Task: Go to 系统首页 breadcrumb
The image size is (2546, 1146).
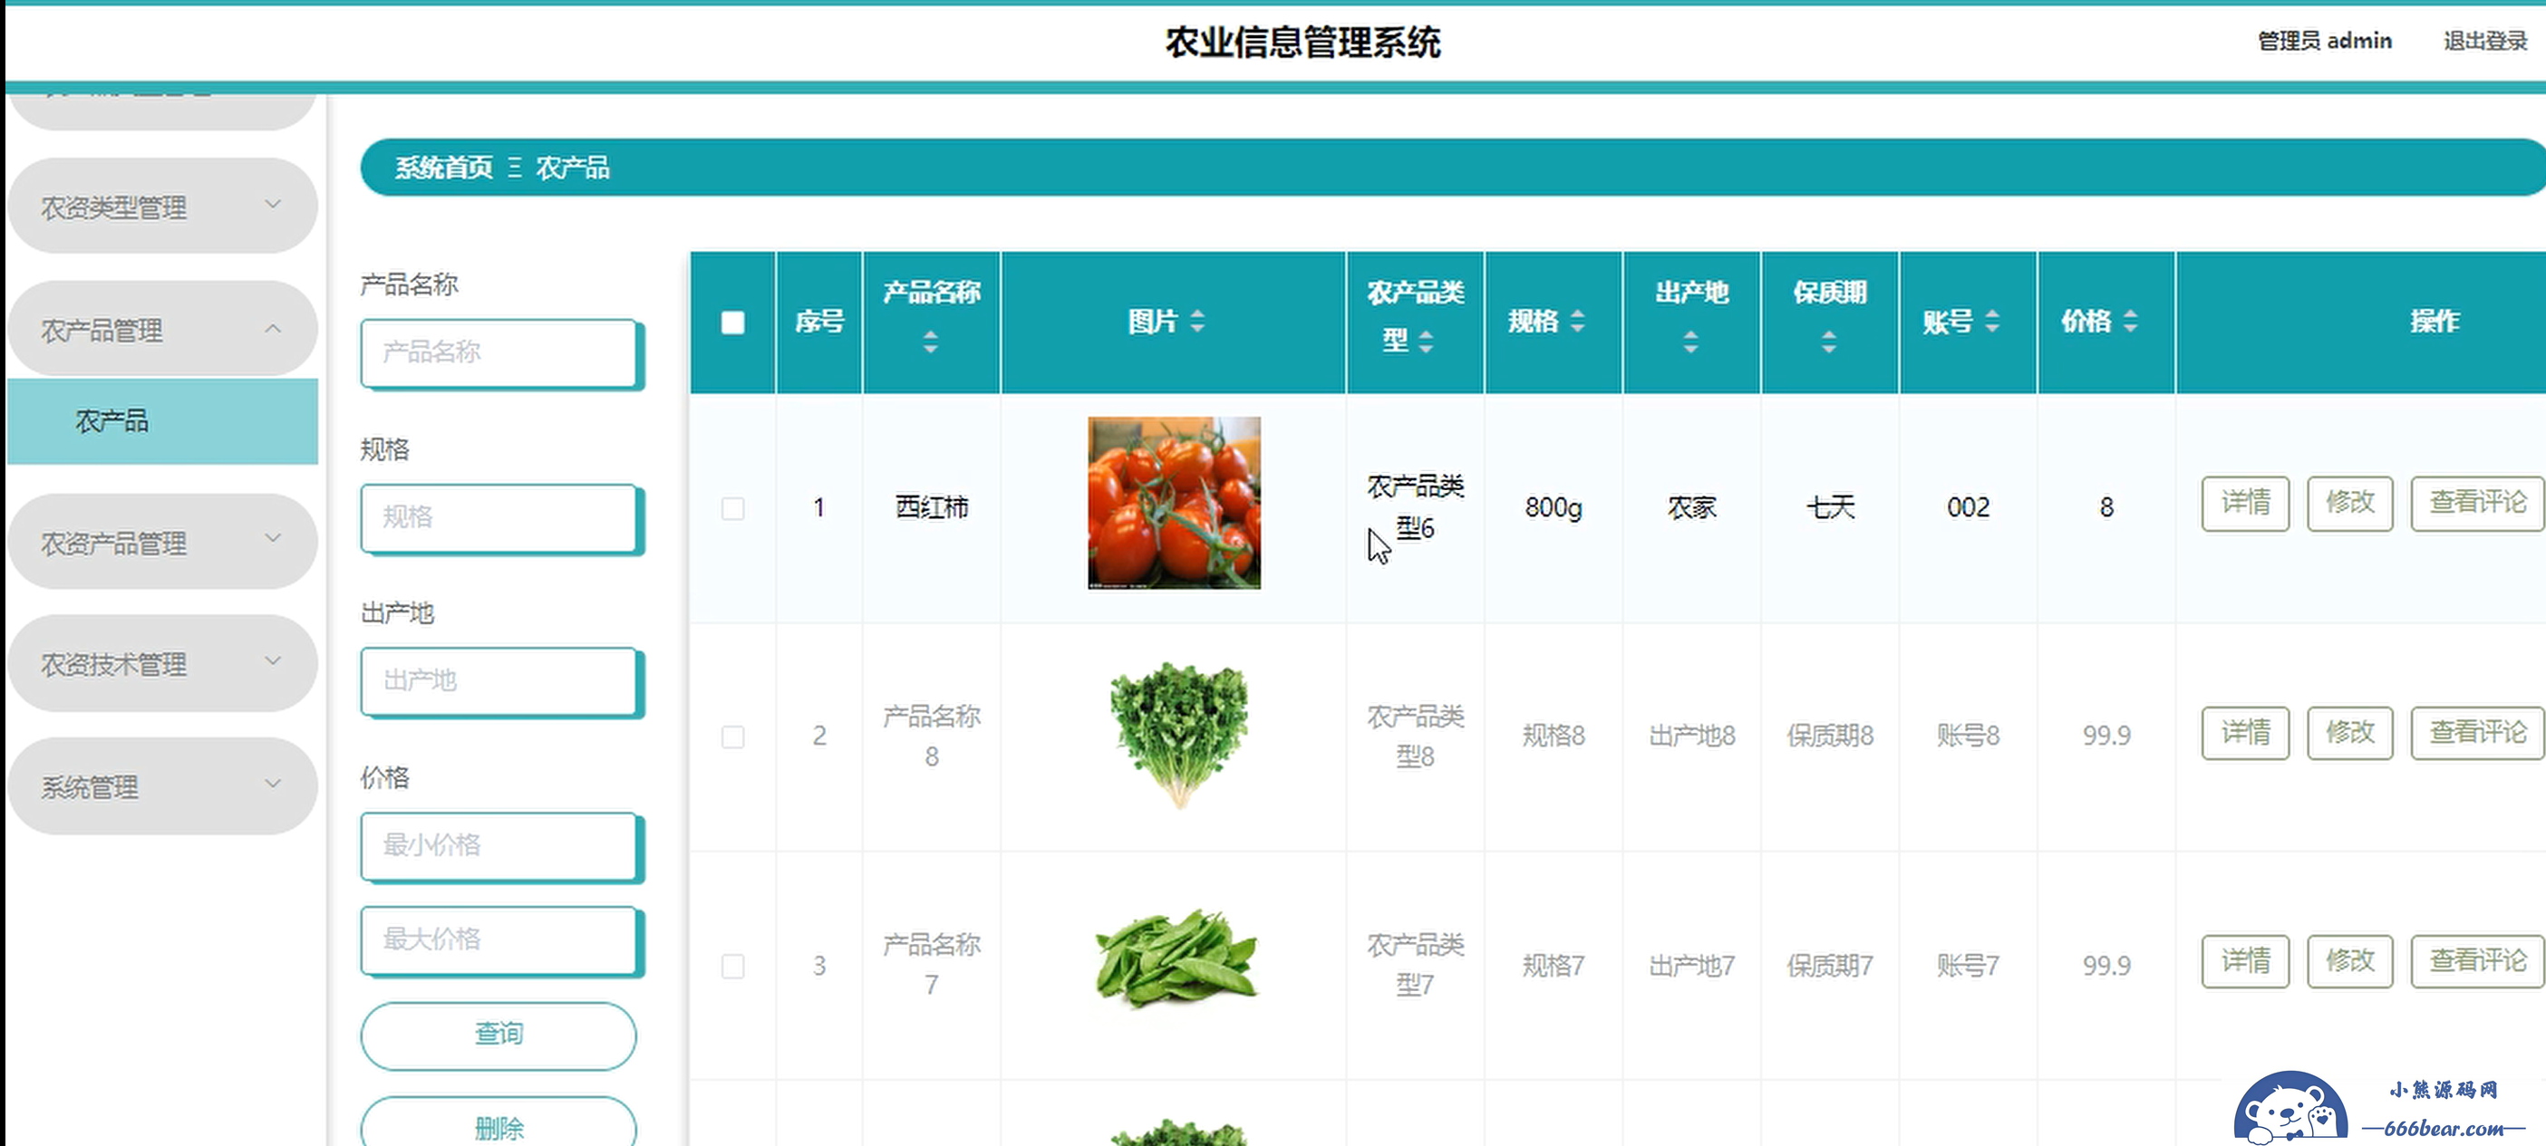Action: pyautogui.click(x=444, y=168)
